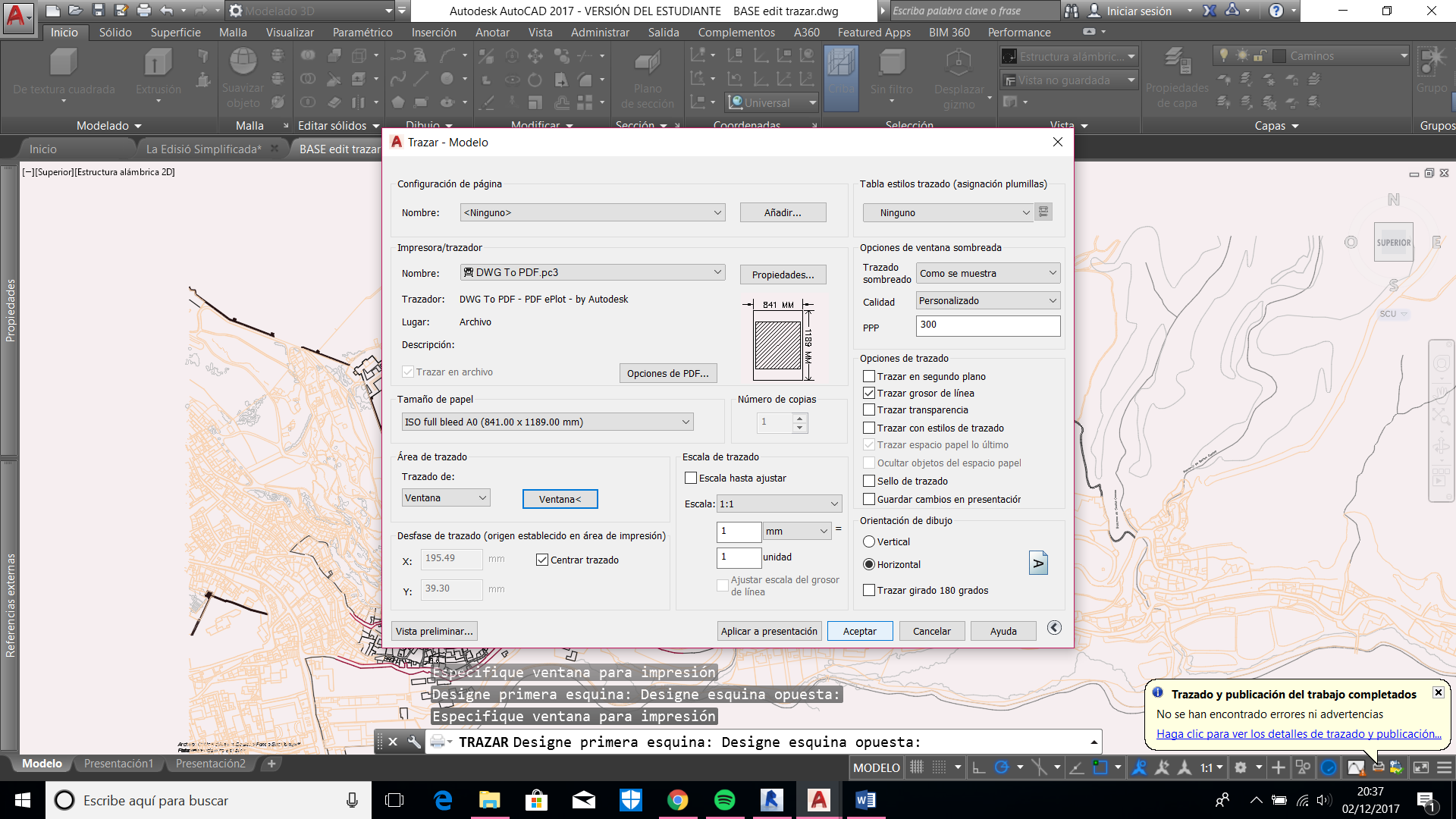Open Calidad dropdown showing Personalizado

[988, 300]
